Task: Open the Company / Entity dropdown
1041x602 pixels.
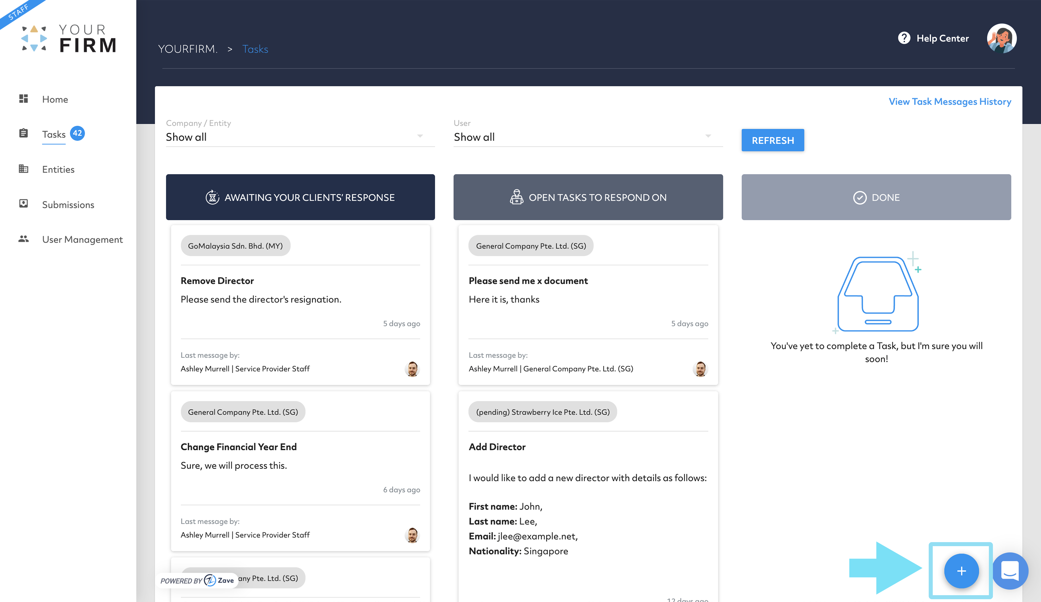Action: [x=300, y=137]
